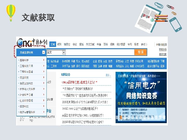Click the 教育 link in the blue bar

tap(105, 66)
